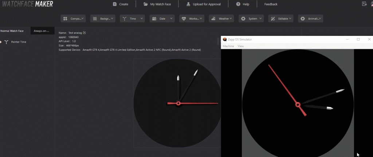This screenshot has width=373, height=157.
Task: Click the Animation hexagon icon
Action: pyautogui.click(x=303, y=19)
